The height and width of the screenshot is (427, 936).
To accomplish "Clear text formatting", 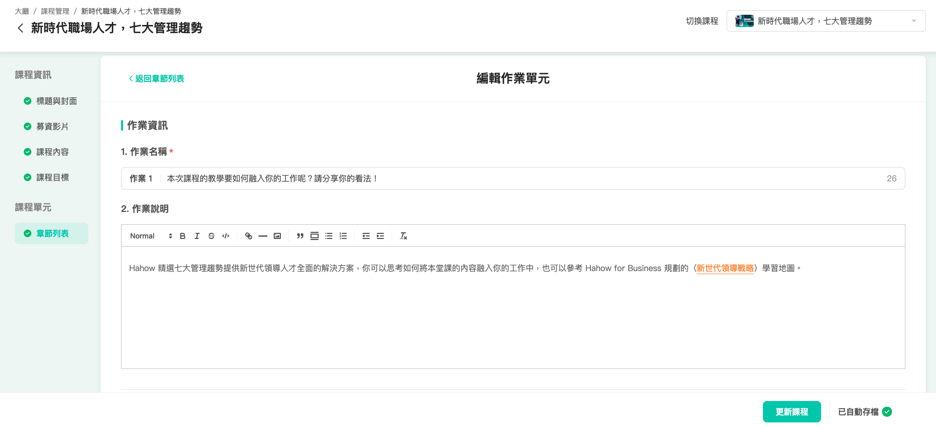I will point(403,236).
